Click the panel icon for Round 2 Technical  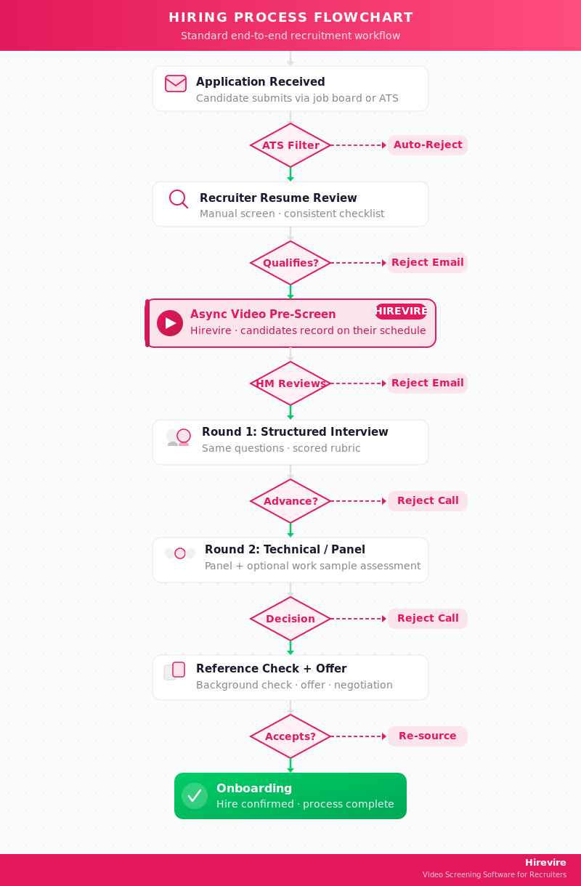click(x=180, y=553)
